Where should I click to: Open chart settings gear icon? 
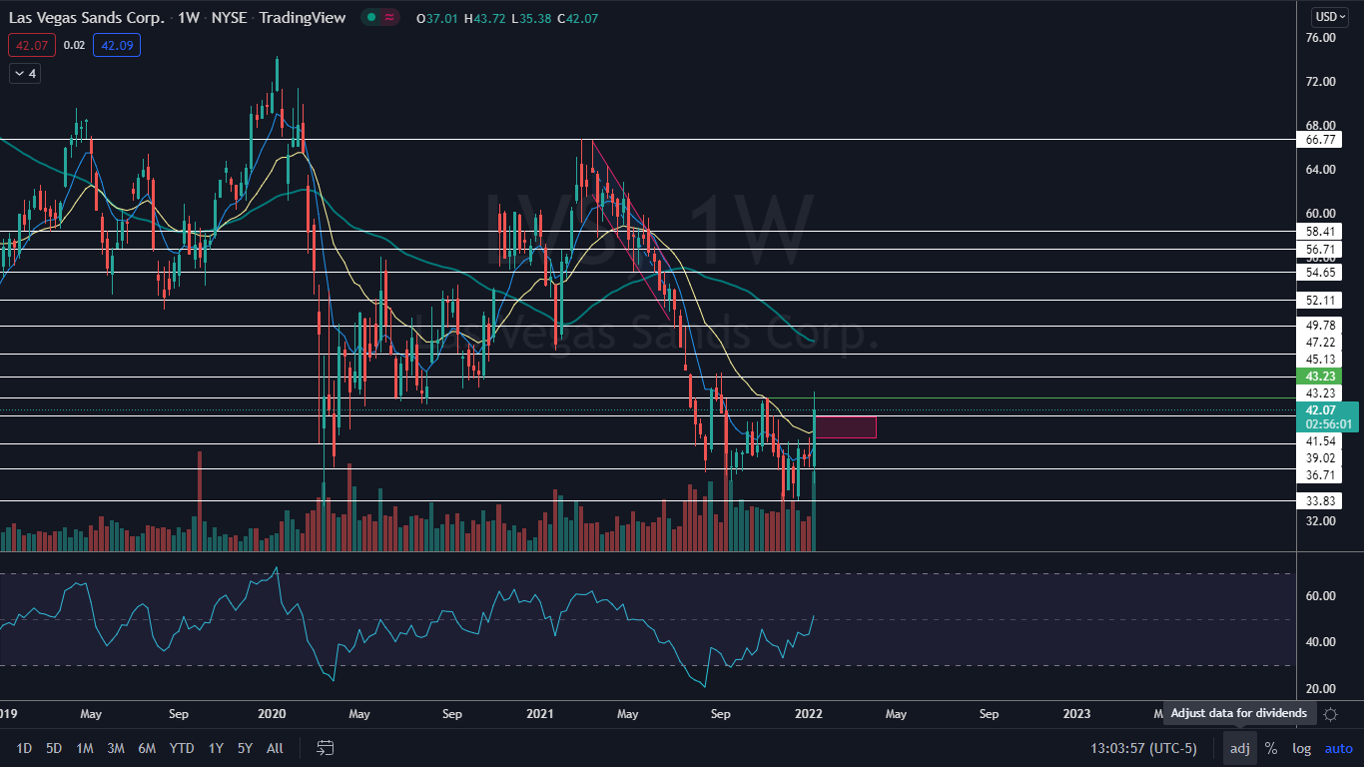pyautogui.click(x=1330, y=714)
